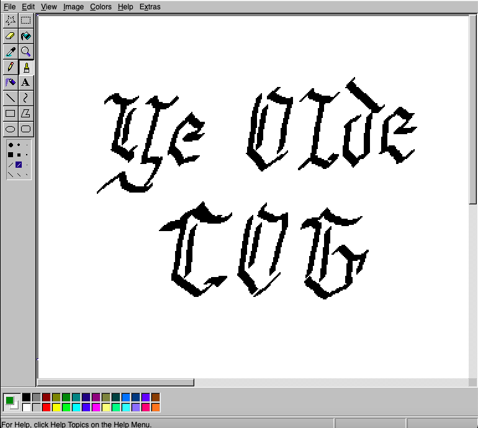This screenshot has height=428, width=478.
Task: Open the Help menu
Action: coord(125,7)
